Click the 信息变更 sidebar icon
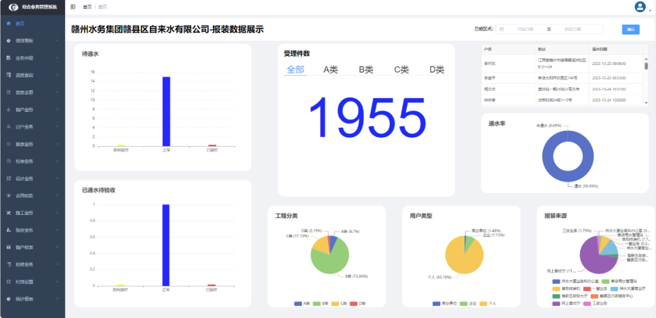Image resolution: width=656 pixels, height=318 pixels. click(9, 92)
